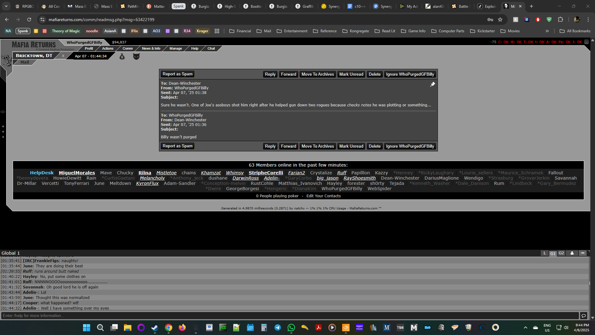
Task: Click the bottom Delete button
Action: click(375, 146)
